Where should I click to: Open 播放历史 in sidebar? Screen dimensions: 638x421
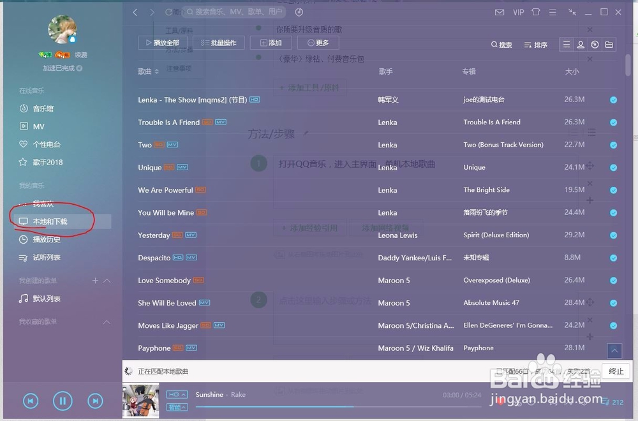[40, 240]
